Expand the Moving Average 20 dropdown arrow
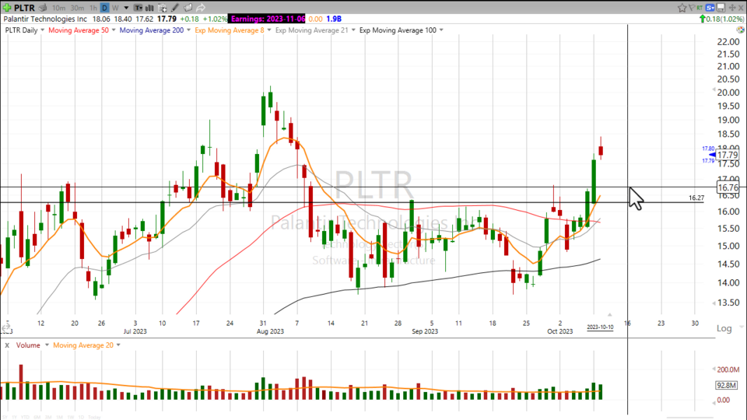 point(118,345)
